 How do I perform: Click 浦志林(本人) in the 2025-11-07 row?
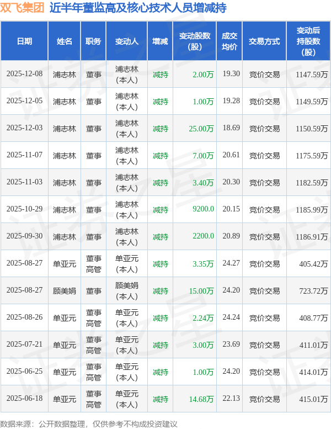click(127, 156)
